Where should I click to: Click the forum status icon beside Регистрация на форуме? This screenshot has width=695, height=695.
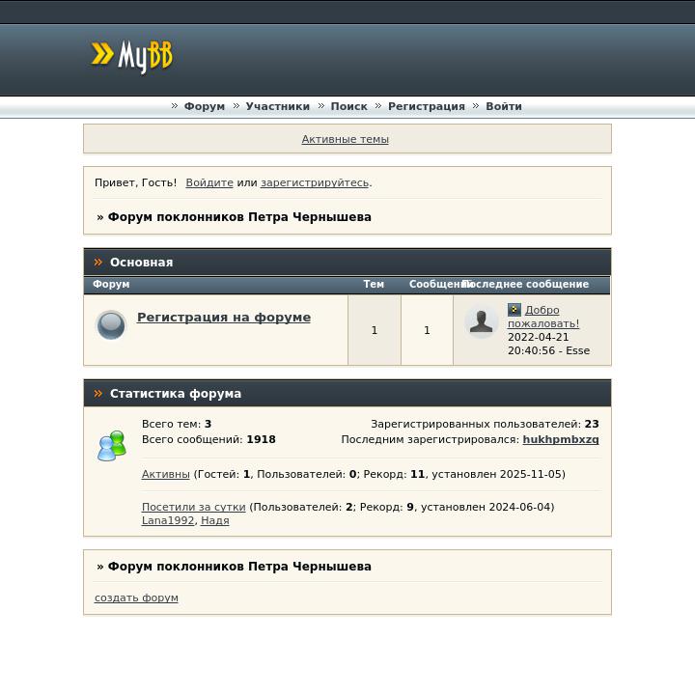111,325
